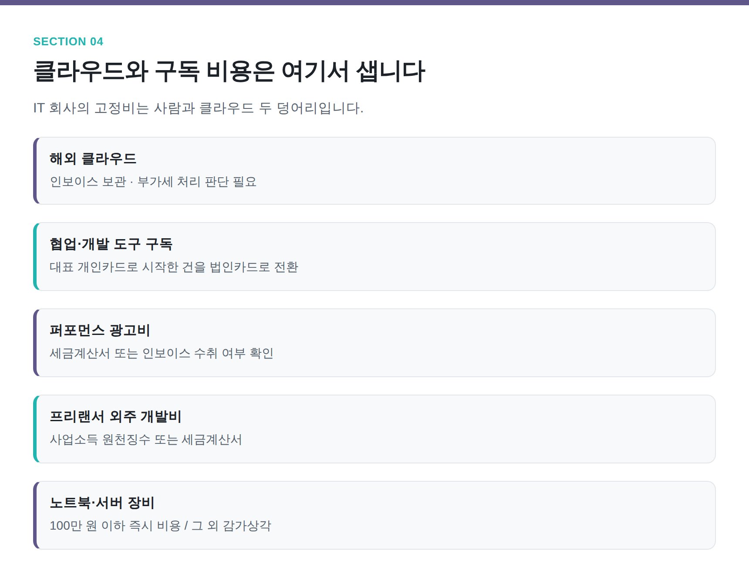The height and width of the screenshot is (588, 749).
Task: Click the subtitle about IT 회사의 고정비
Action: (199, 108)
